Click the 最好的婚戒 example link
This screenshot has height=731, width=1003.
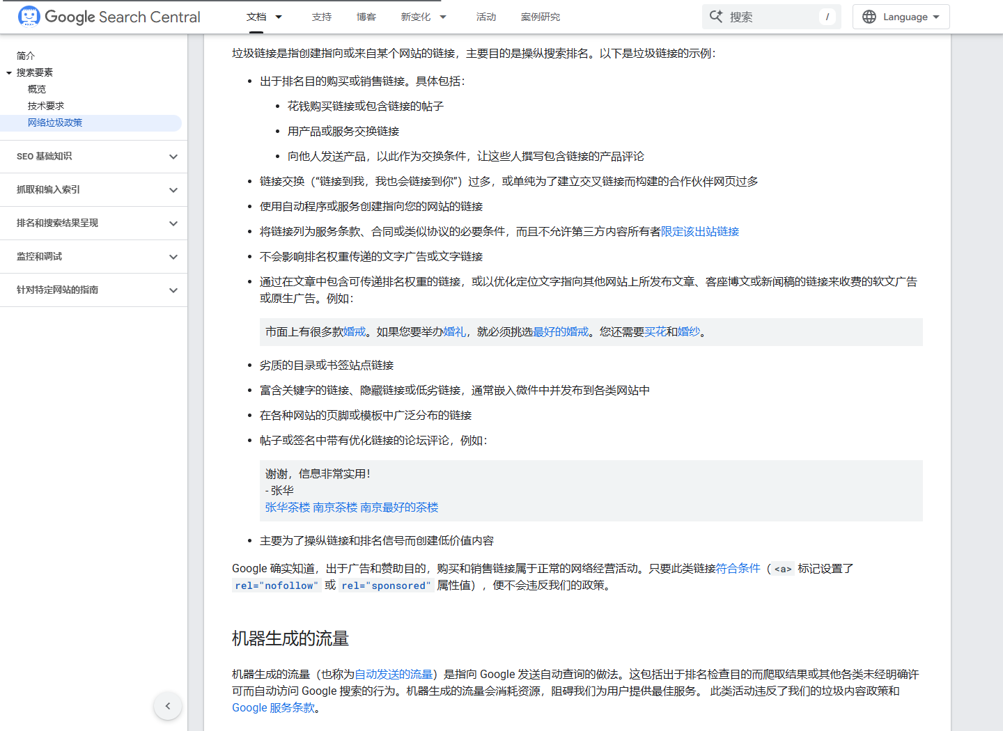(x=561, y=332)
